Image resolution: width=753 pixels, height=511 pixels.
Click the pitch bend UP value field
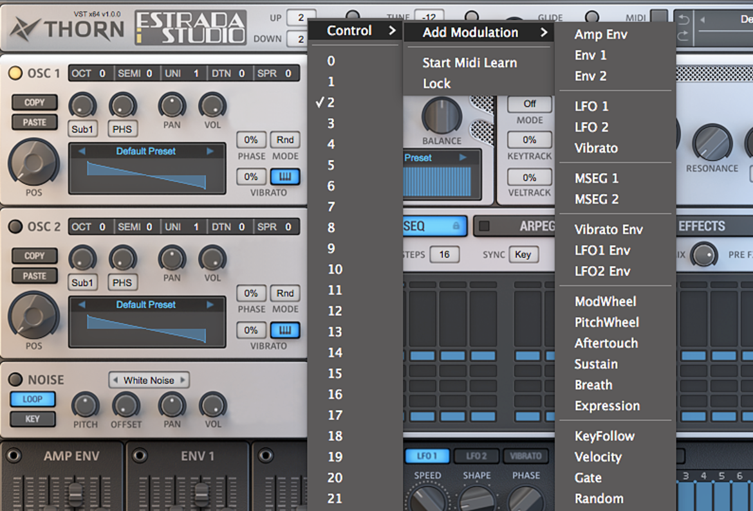(x=301, y=18)
